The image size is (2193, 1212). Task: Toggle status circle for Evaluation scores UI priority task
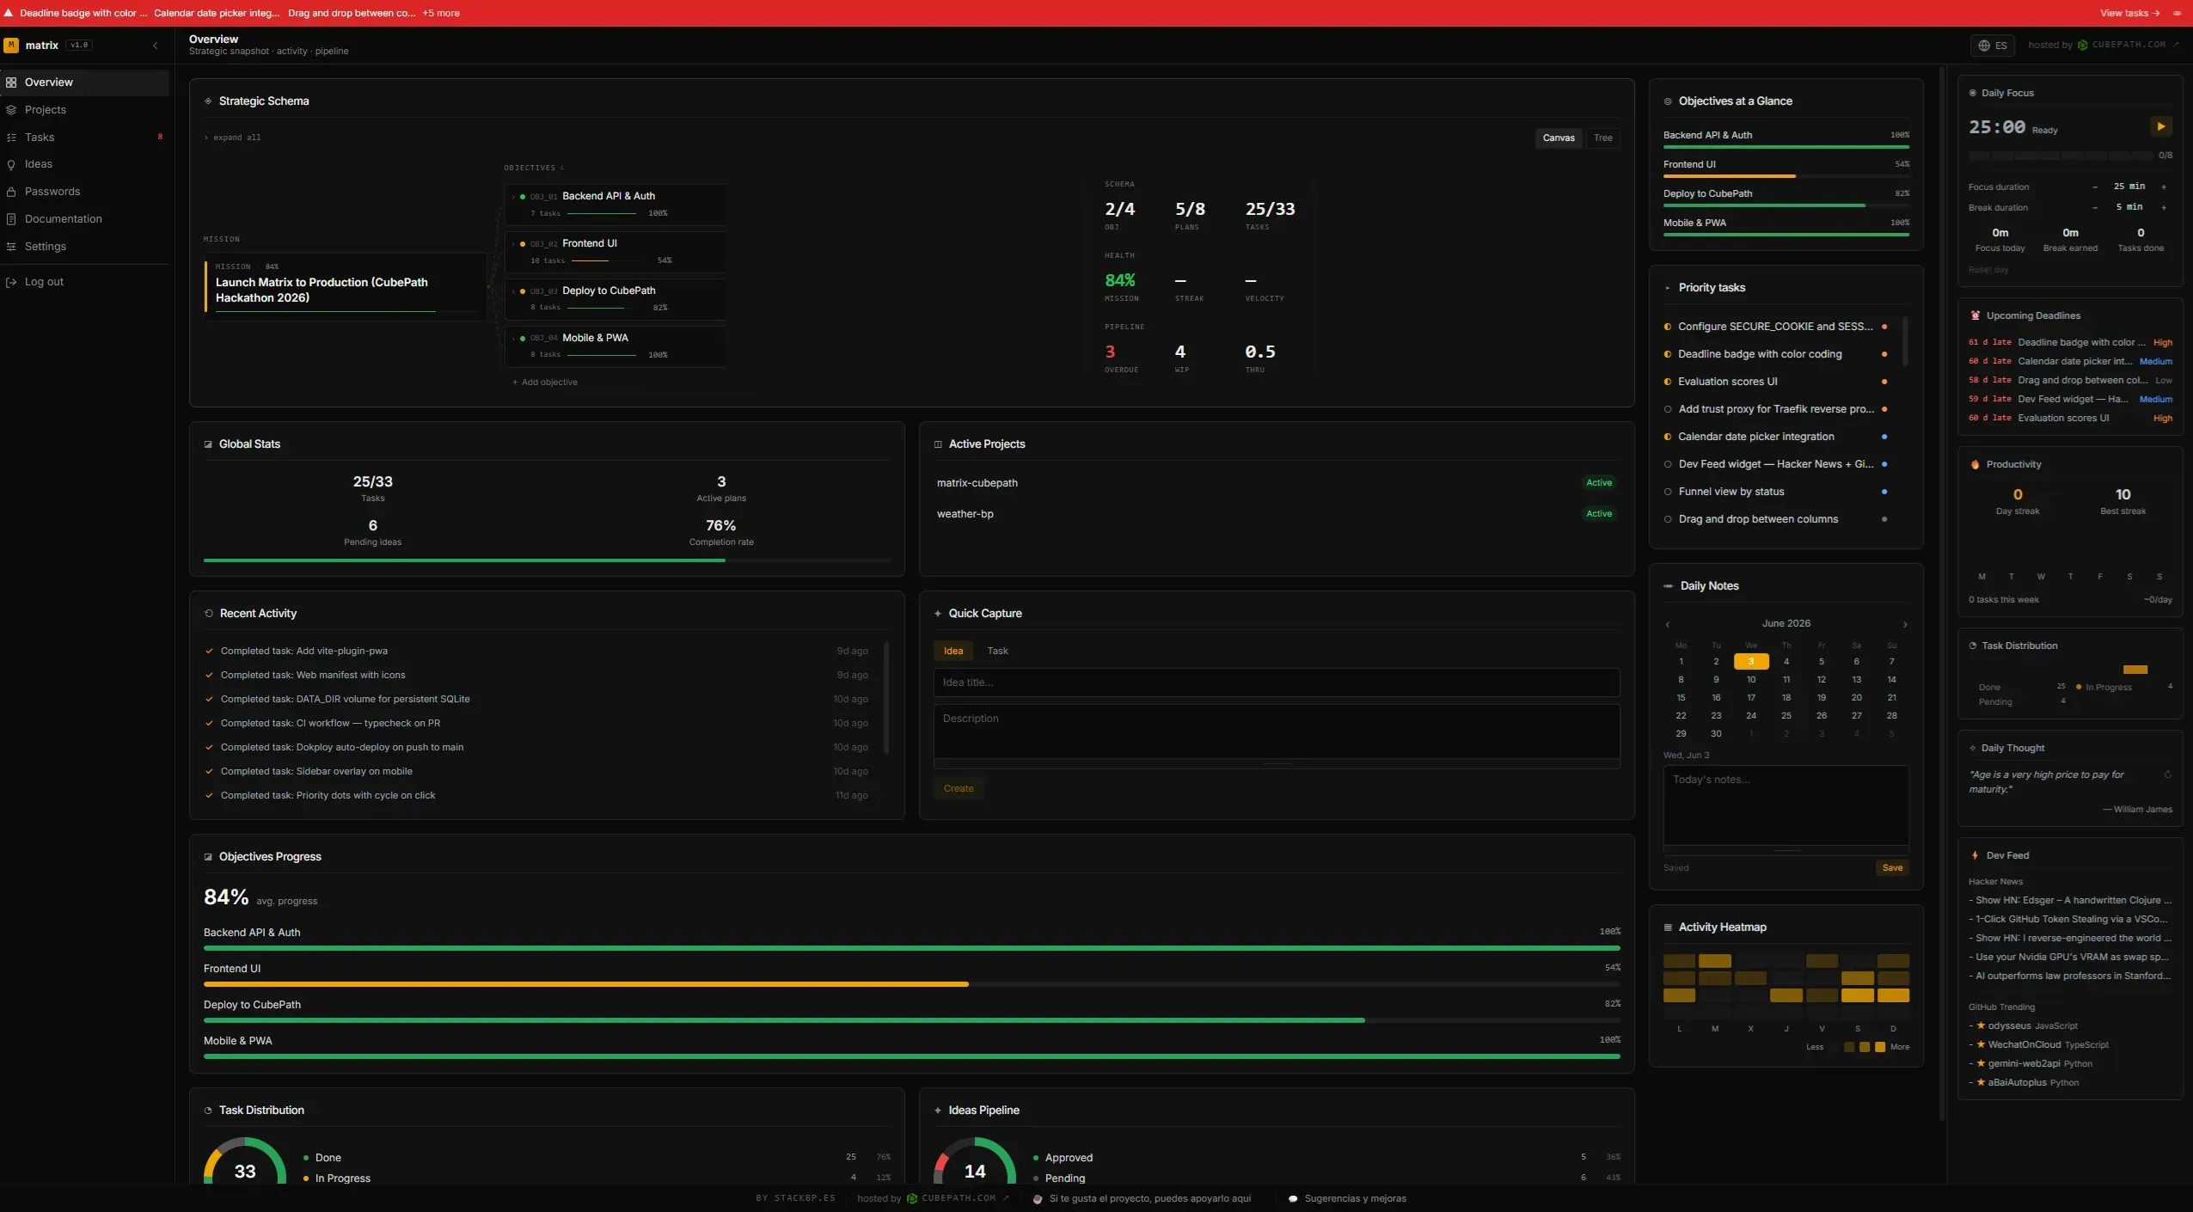pos(1668,382)
